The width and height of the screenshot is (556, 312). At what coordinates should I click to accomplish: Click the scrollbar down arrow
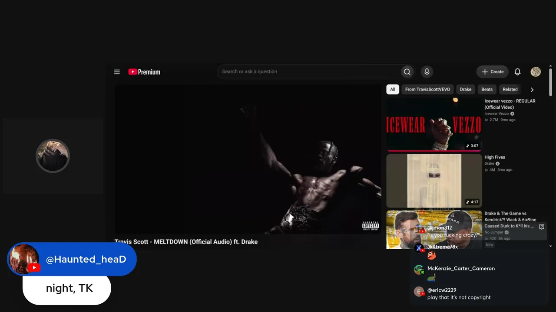click(551, 246)
